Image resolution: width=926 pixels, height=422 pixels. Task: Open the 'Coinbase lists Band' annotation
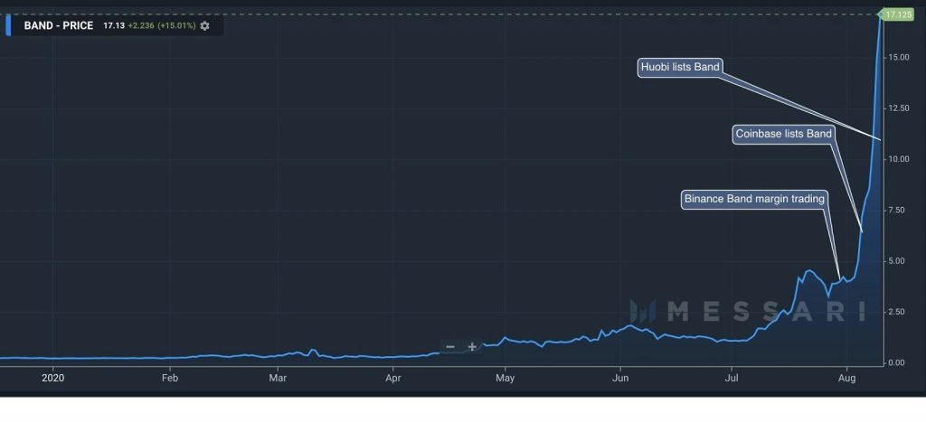click(x=784, y=134)
